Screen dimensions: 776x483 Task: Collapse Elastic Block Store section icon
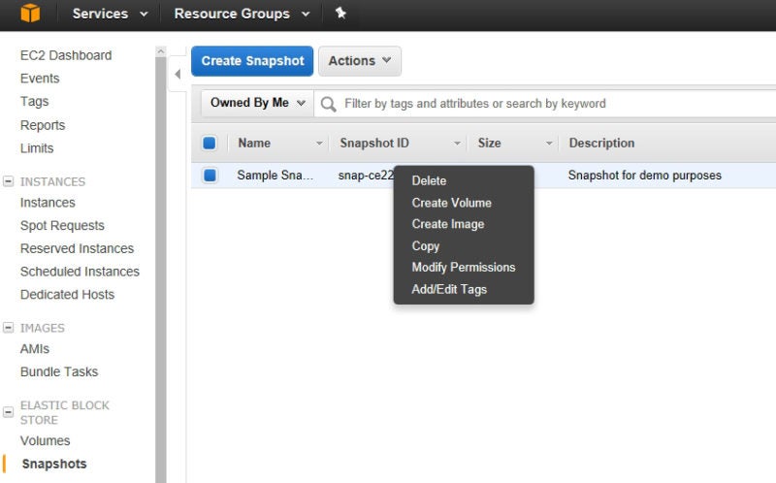[x=9, y=412]
